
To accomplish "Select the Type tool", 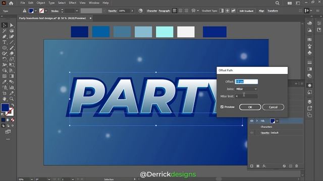I will click(5, 42).
